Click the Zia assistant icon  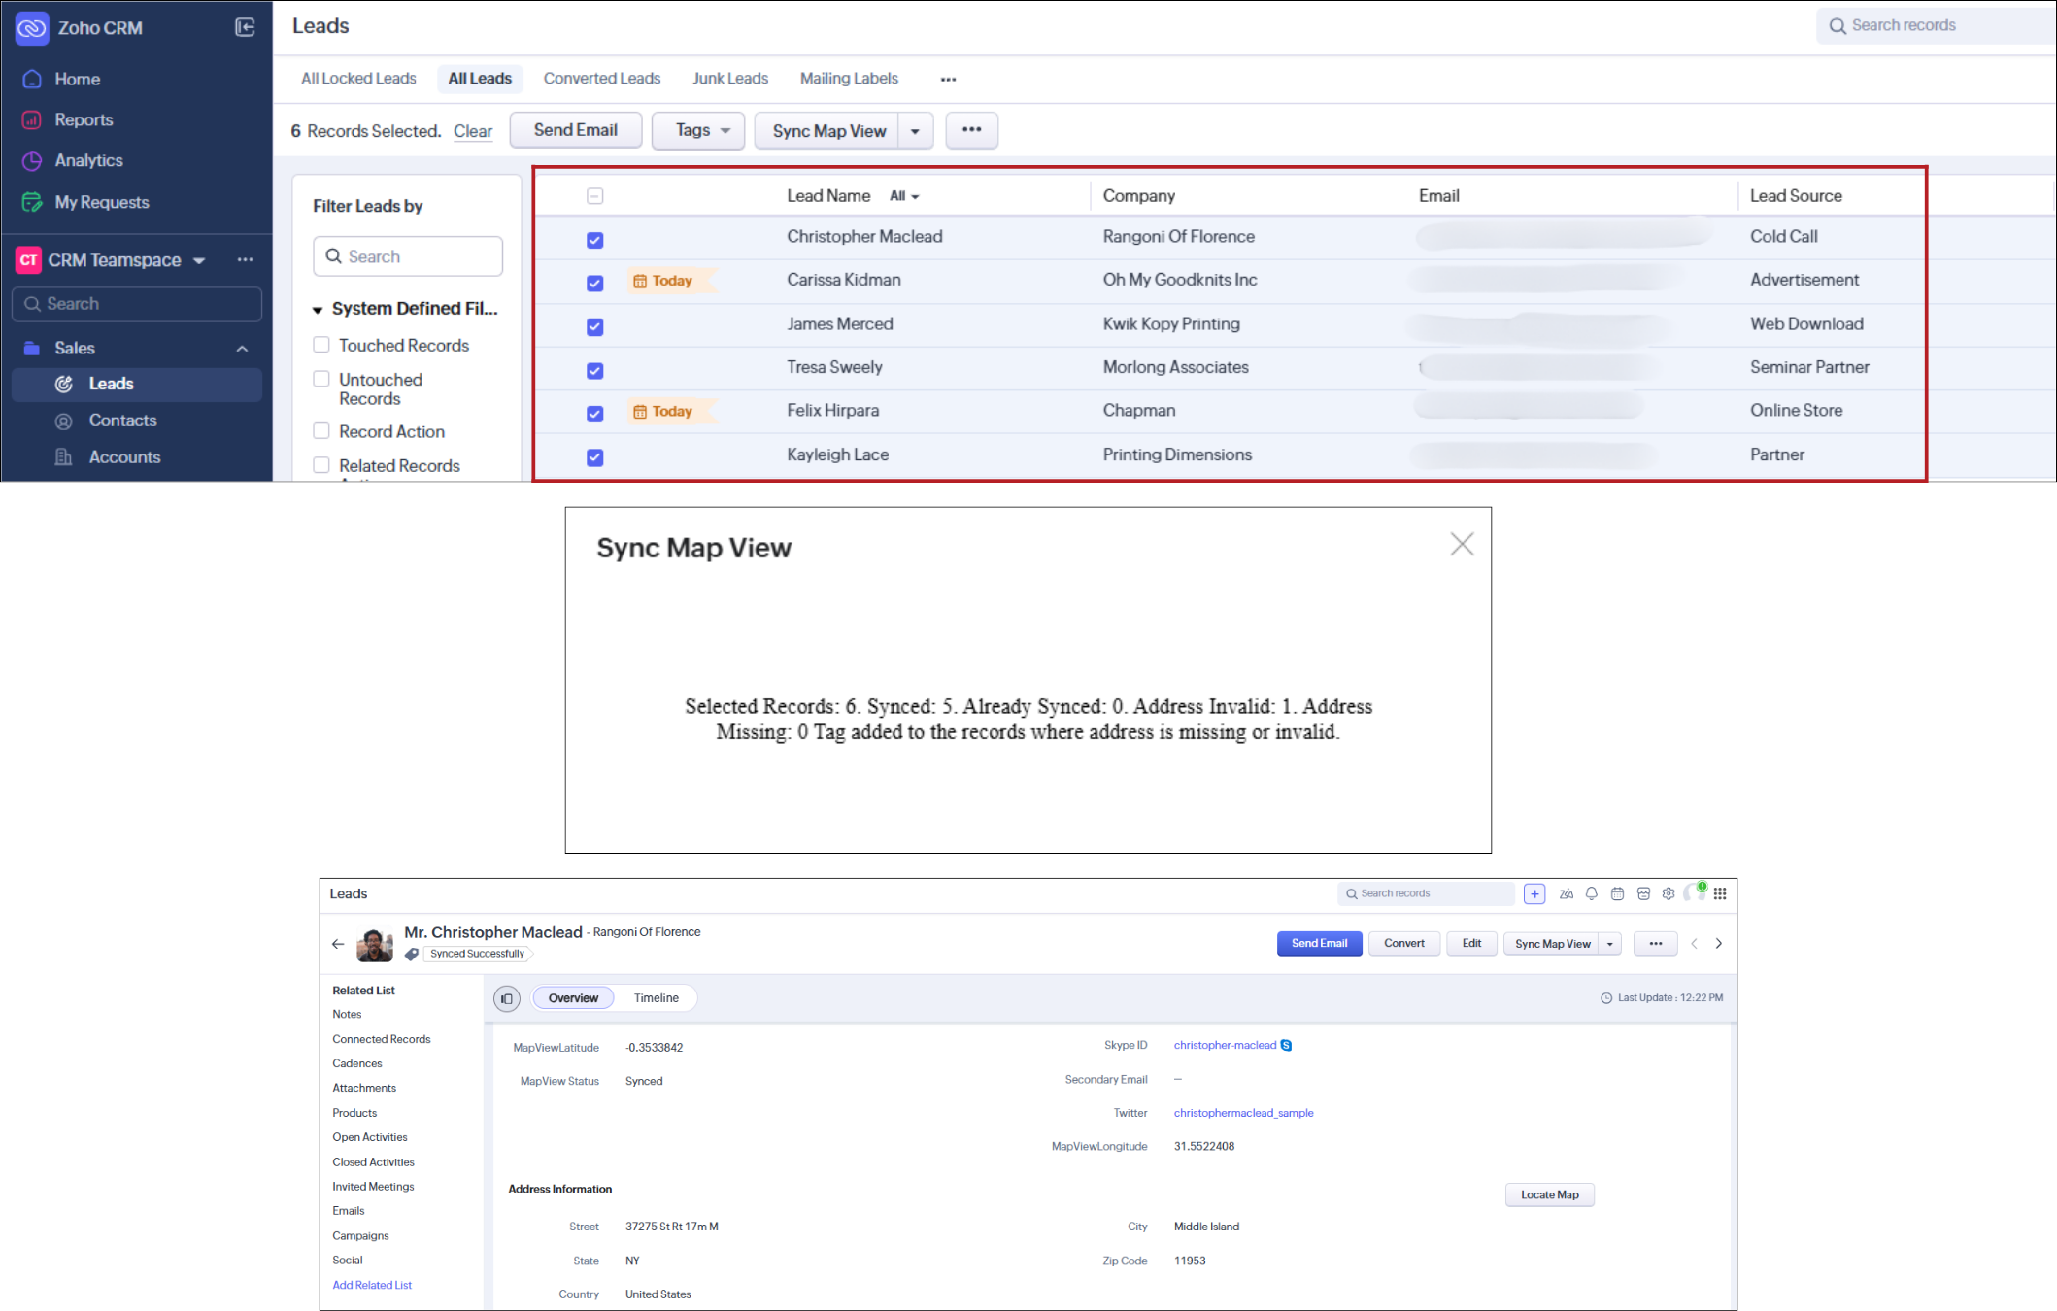point(1566,893)
